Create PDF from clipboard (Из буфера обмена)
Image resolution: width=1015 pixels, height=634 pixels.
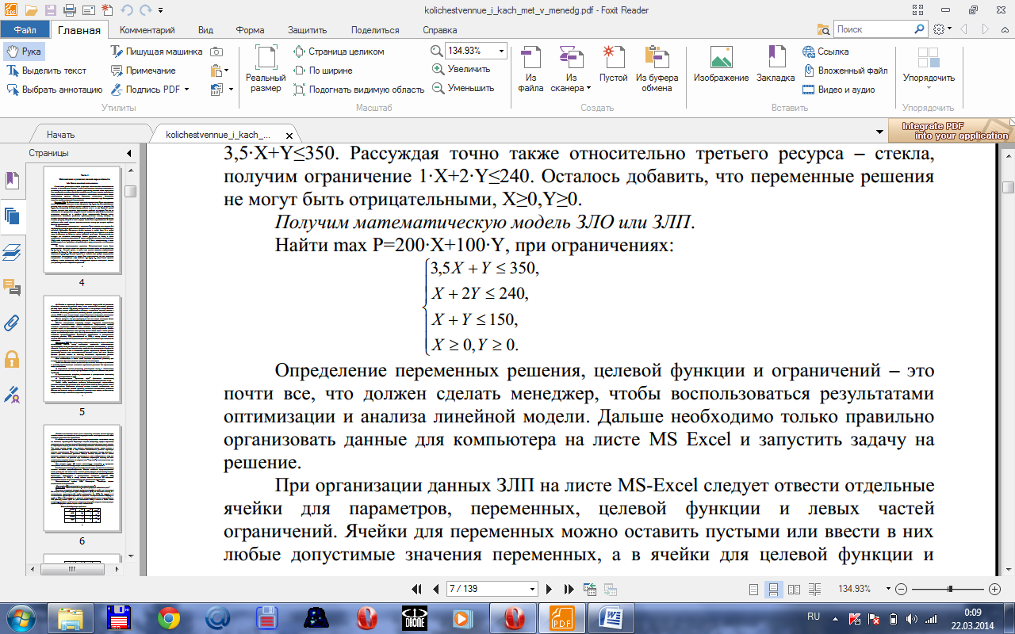[657, 69]
